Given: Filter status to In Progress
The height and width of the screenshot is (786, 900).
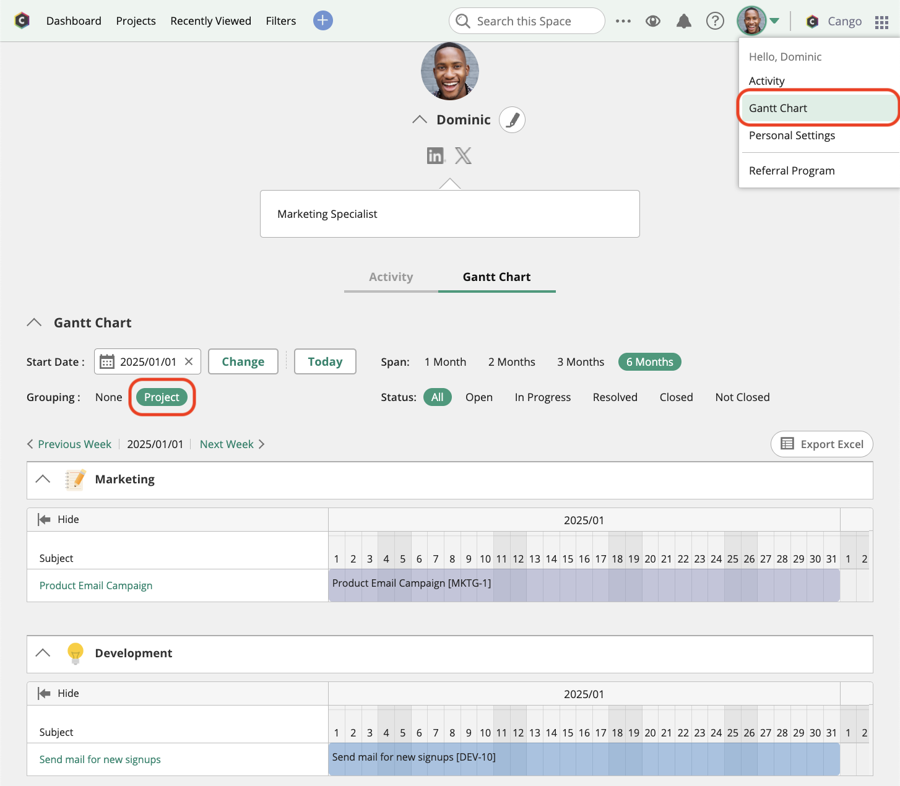Looking at the screenshot, I should 543,397.
